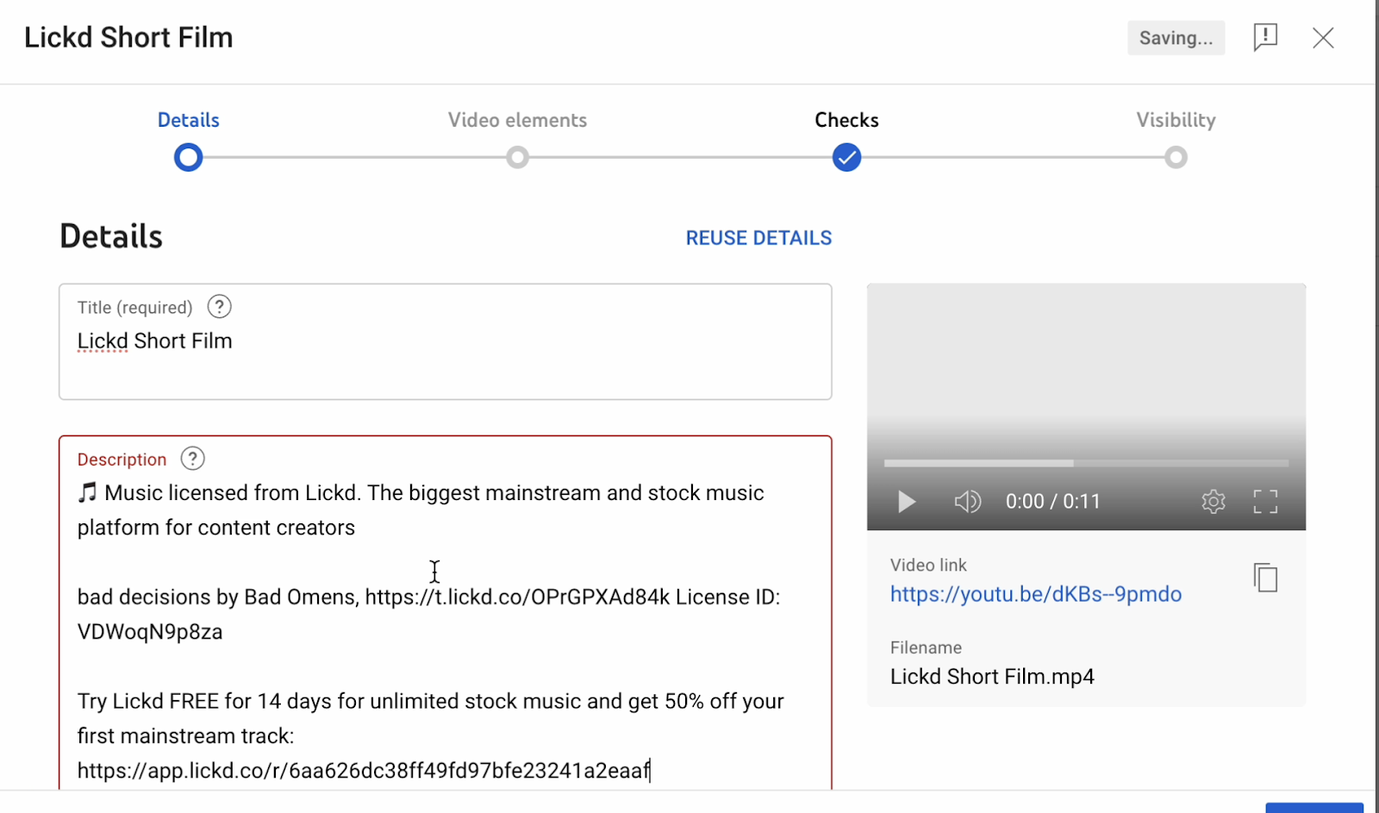Click the Checks step checkmark circle
The width and height of the screenshot is (1379, 813).
tap(846, 158)
